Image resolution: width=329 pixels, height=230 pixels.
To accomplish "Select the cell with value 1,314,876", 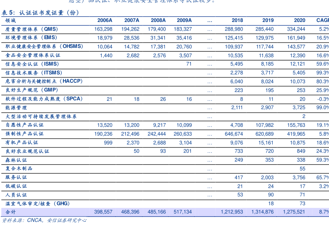I will (x=262, y=212).
